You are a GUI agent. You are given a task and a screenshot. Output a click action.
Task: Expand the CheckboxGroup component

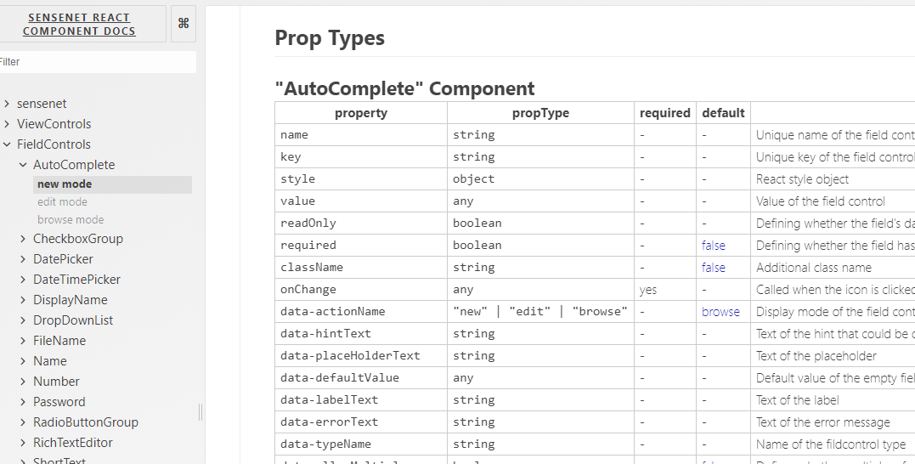77,239
